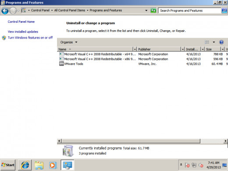Select All Control Panel Items breadcrumb
Image resolution: width=228 pixels, height=171 pixels.
coord(70,10)
